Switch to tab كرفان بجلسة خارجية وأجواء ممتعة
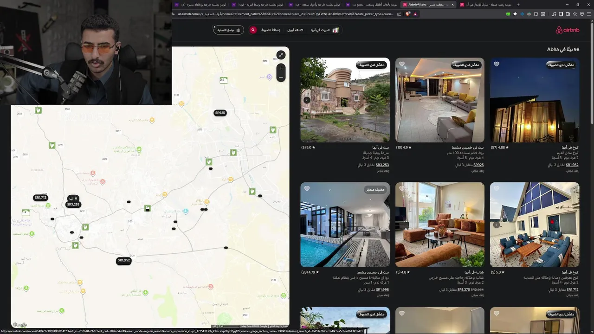Image resolution: width=594 pixels, height=334 pixels. (315, 5)
